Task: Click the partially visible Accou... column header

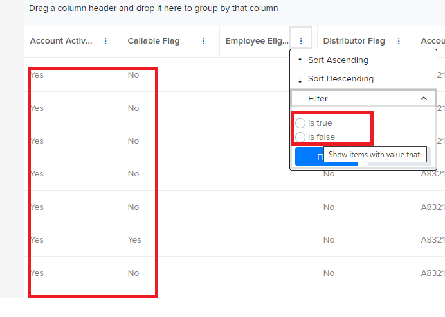Action: coord(432,41)
